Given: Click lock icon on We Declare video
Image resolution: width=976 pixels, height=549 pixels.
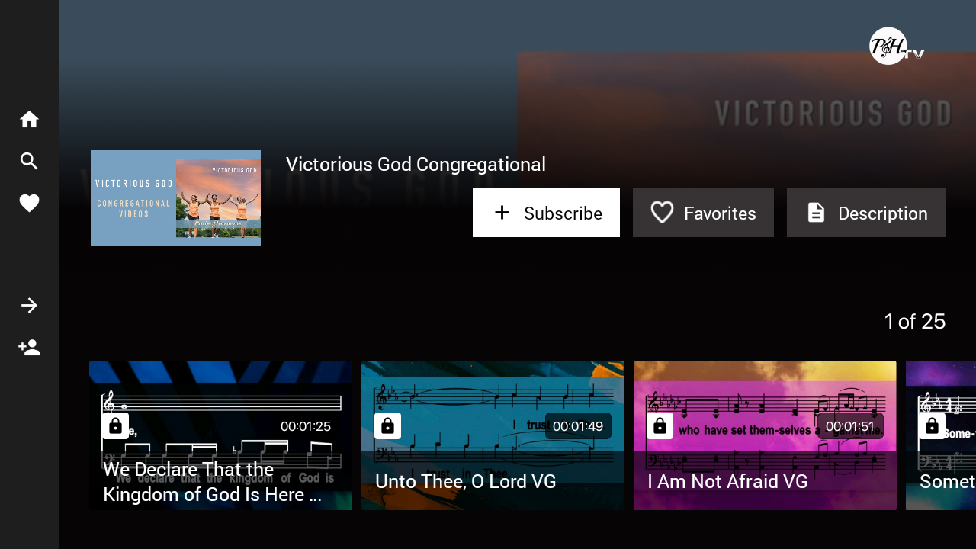Looking at the screenshot, I should [115, 425].
